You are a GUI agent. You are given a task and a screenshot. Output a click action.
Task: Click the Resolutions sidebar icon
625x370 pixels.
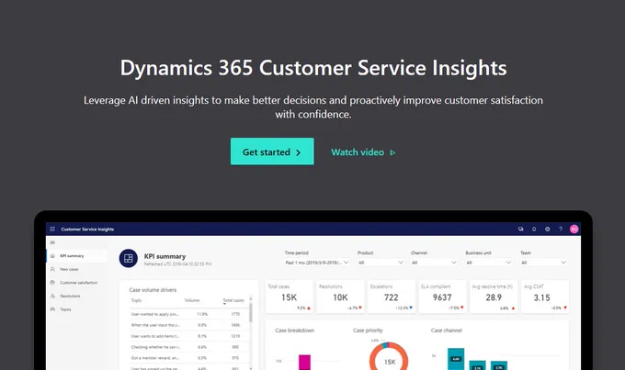52,296
